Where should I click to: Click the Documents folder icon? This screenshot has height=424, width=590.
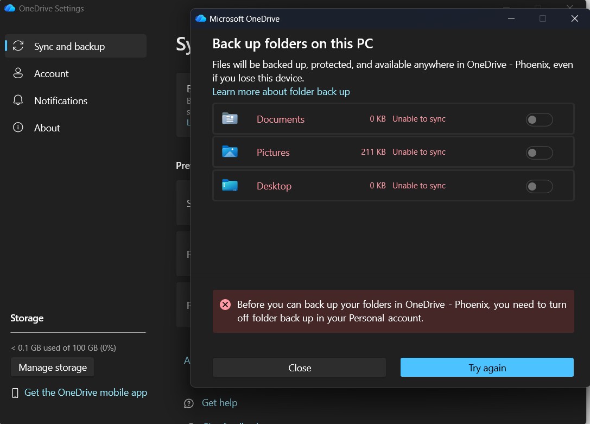point(230,118)
